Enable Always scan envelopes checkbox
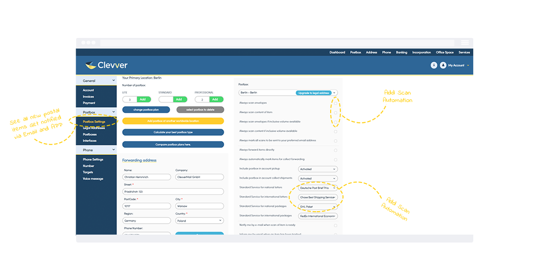 click(x=335, y=103)
